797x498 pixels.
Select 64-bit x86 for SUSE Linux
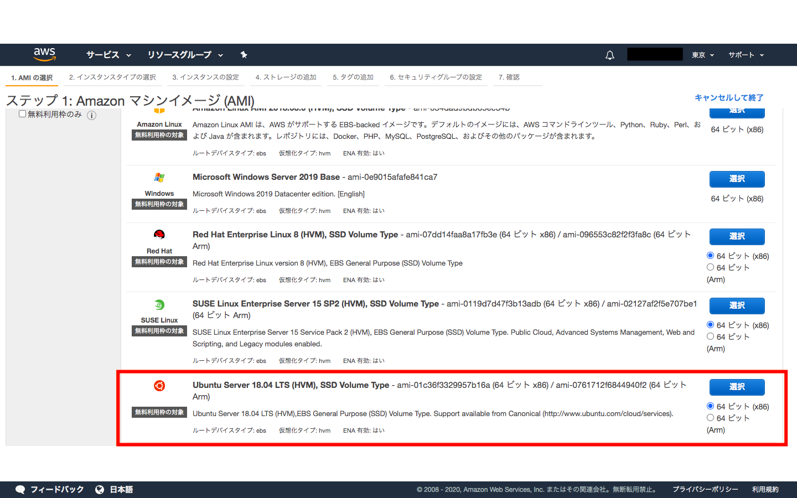pos(710,325)
